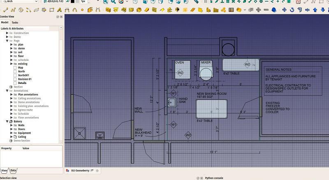Toggle intersection snap button
Image resolution: width=329 pixels, height=180 pixels.
[x=233, y=2]
